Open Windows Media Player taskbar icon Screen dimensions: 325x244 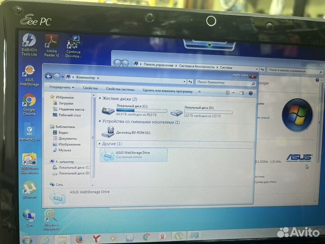113,238
